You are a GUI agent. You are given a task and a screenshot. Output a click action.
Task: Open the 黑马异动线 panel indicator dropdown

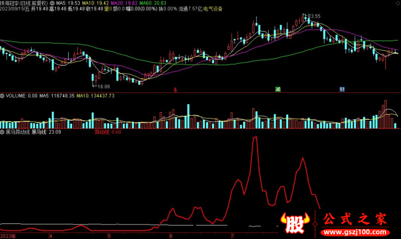(3, 132)
